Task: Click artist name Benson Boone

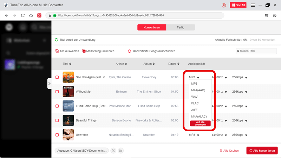Action: (121, 120)
